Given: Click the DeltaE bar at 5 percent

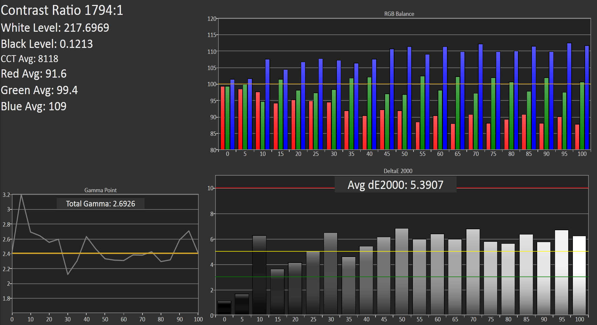Looking at the screenshot, I should point(242,304).
